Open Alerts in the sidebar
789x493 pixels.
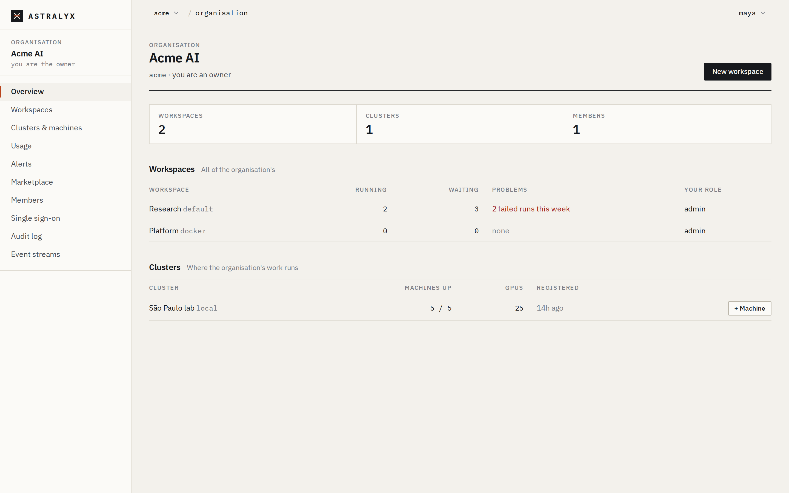tap(65, 164)
